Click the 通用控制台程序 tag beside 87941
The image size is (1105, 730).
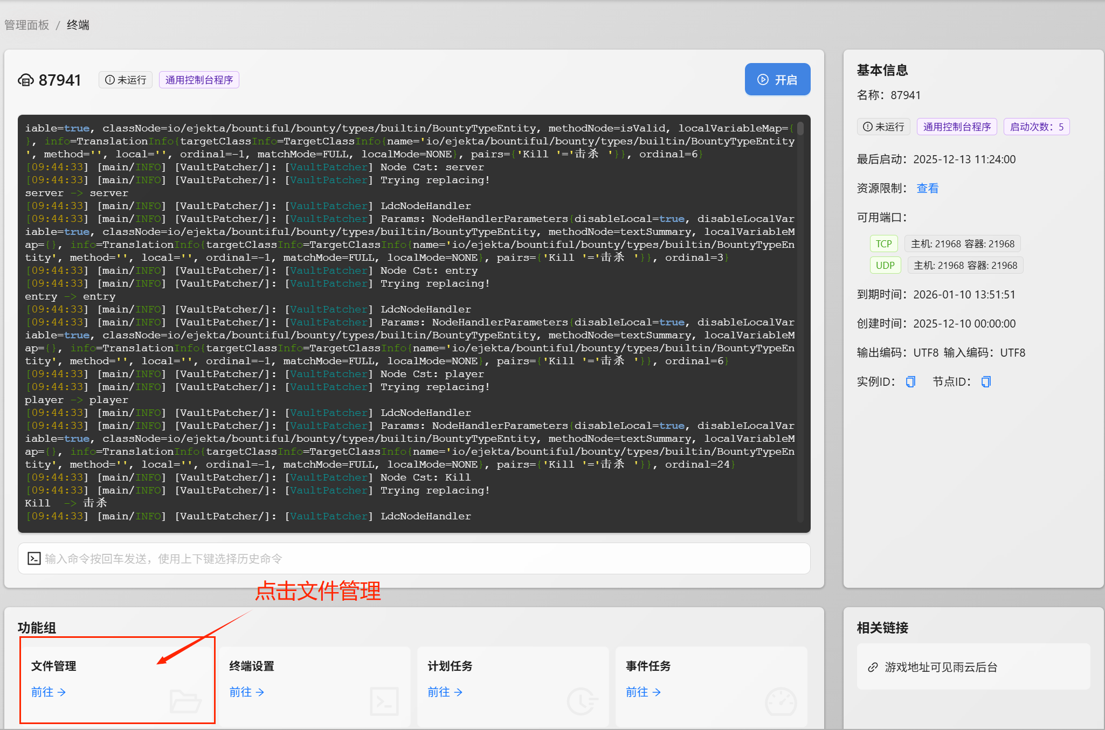pyautogui.click(x=199, y=80)
